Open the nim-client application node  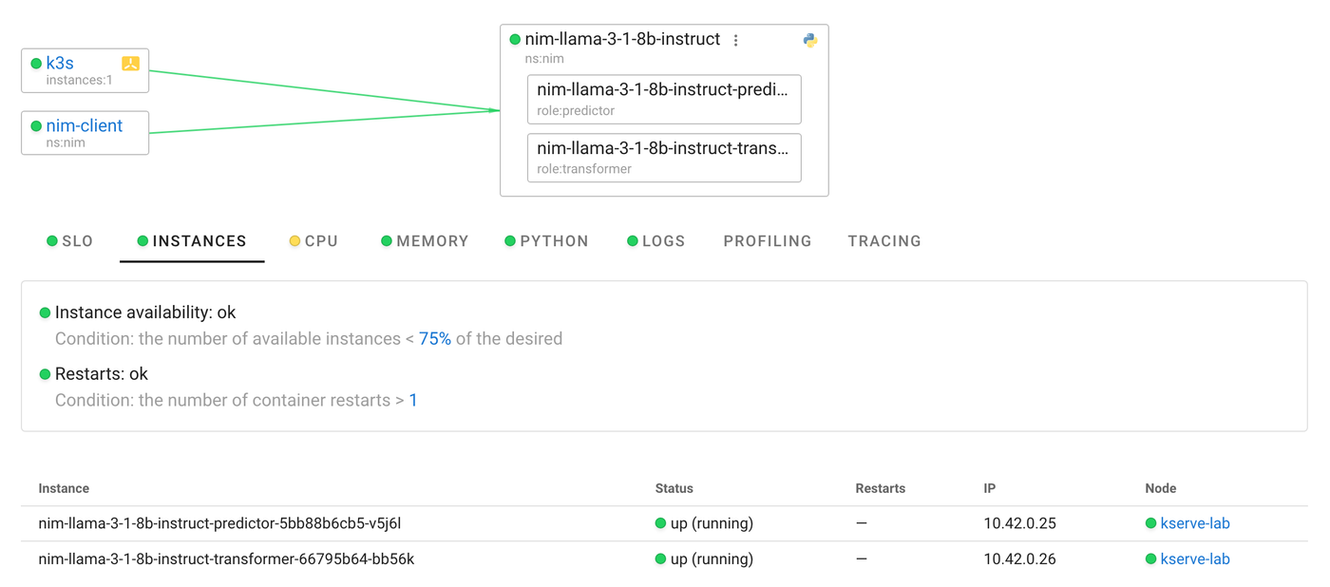coord(85,125)
